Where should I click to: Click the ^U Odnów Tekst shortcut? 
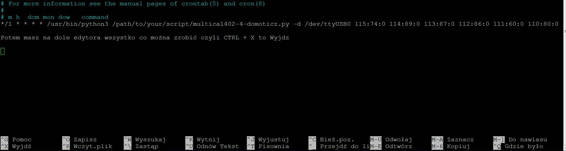pos(212,146)
